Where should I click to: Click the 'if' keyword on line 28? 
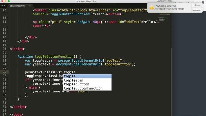pos(27,80)
